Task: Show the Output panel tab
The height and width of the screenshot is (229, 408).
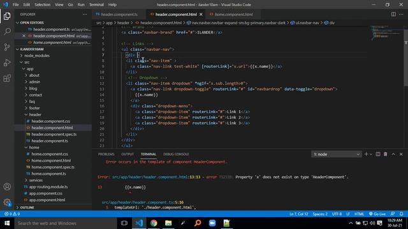Action: (127, 154)
